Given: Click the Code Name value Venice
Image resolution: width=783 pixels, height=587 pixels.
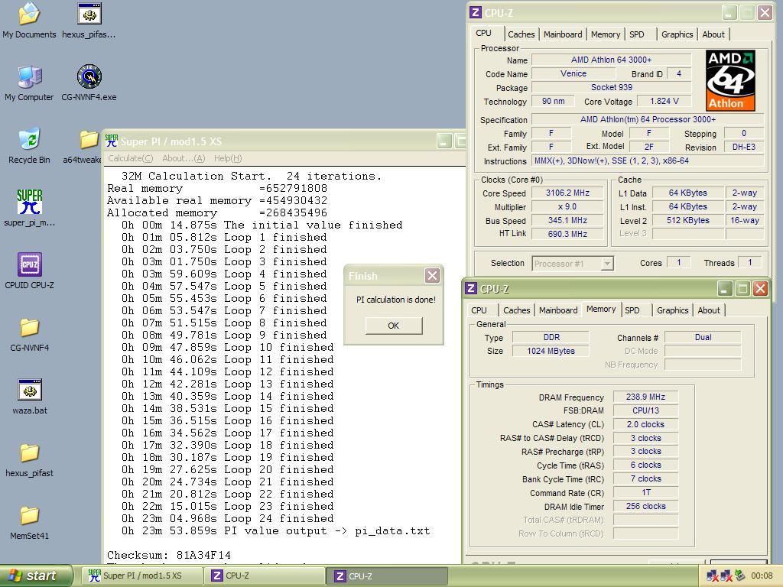Looking at the screenshot, I should (573, 73).
